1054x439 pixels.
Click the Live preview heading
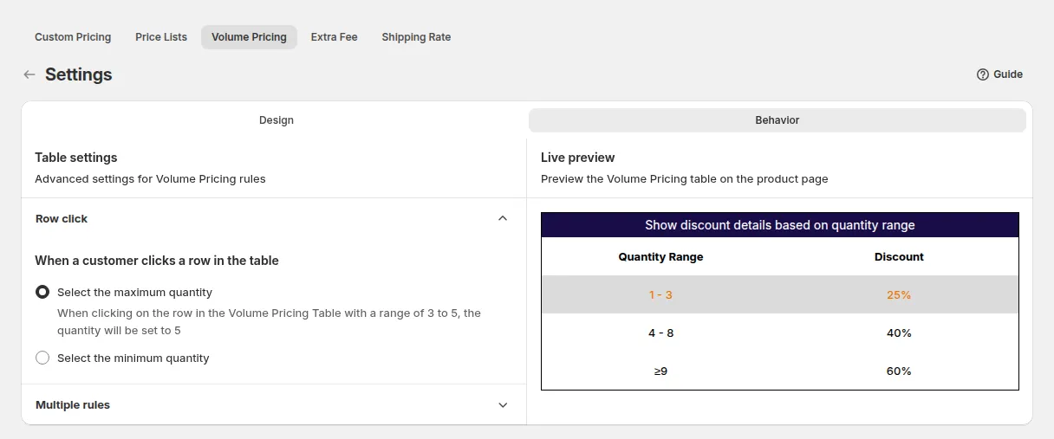point(578,158)
